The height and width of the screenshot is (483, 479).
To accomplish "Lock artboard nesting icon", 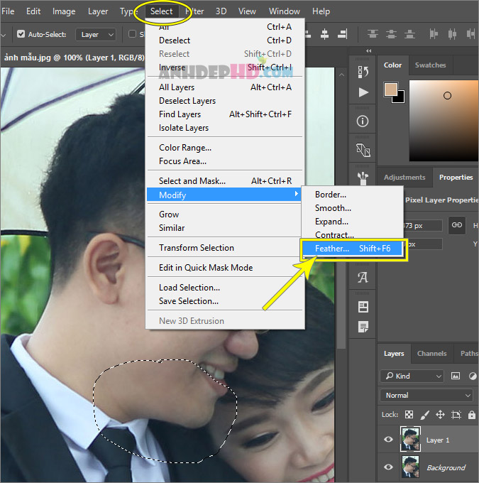I will tap(456, 415).
